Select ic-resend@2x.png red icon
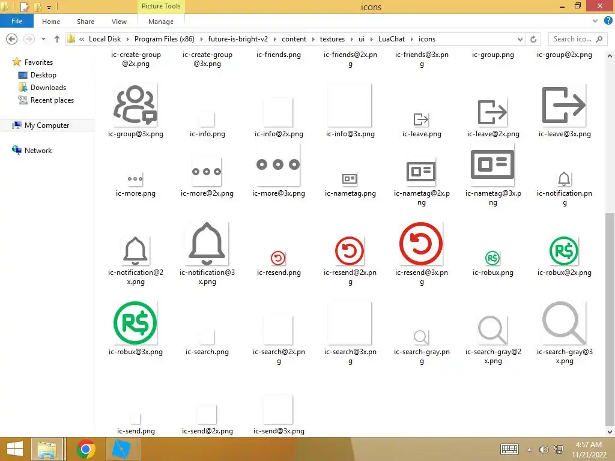This screenshot has height=461, width=615. [350, 251]
